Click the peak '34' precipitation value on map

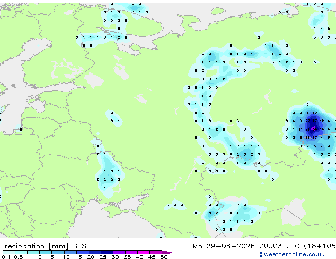point(314,129)
